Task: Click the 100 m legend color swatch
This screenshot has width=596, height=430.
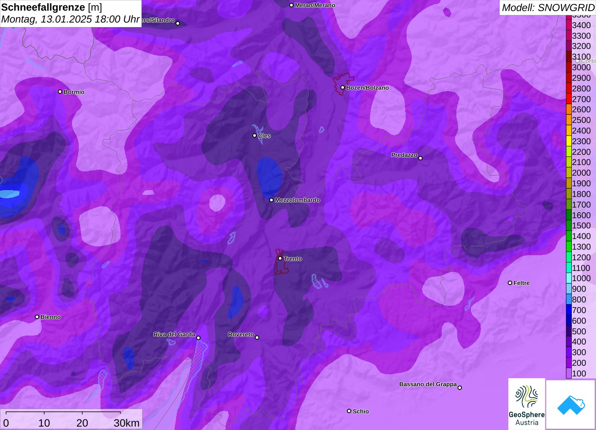Action: point(569,373)
